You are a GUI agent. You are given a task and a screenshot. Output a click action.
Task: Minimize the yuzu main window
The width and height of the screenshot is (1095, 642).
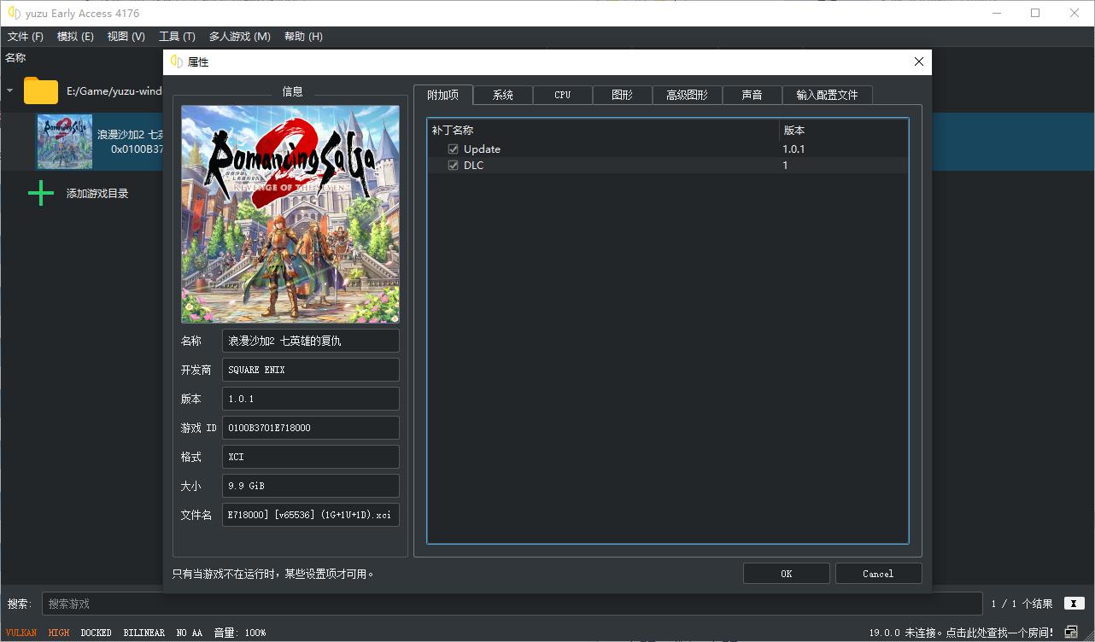pyautogui.click(x=996, y=13)
